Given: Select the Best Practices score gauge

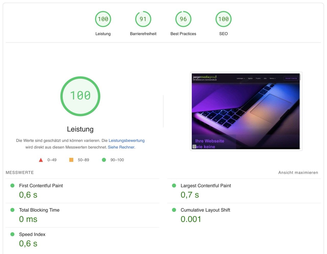Looking at the screenshot, I should 183,19.
